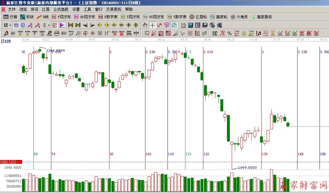Screen dimensions: 329x193
Task: Expand the 日 period dropdown arrow
Action: (10, 25)
